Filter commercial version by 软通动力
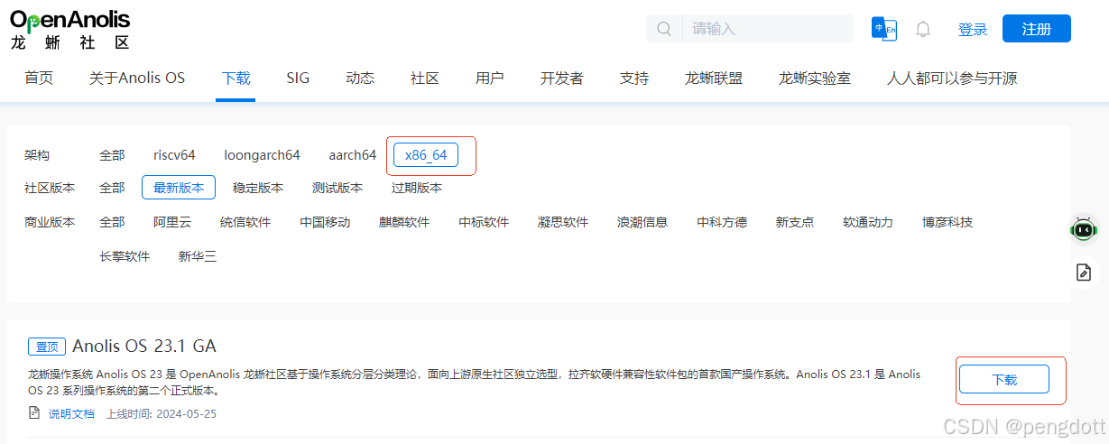Screen dimensions: 1109x444 [x=868, y=222]
